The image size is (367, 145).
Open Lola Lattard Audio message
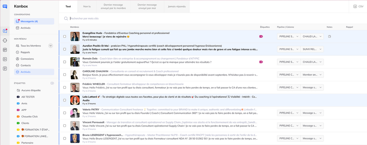point(86,100)
